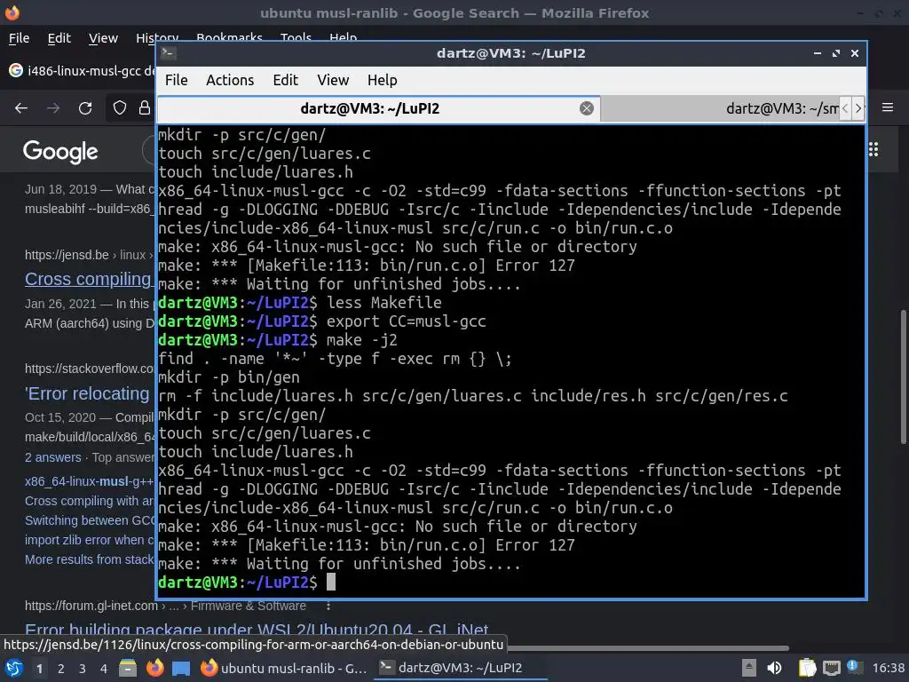Click the Firefox logo in title bar
This screenshot has width=909, height=682.
12,12
